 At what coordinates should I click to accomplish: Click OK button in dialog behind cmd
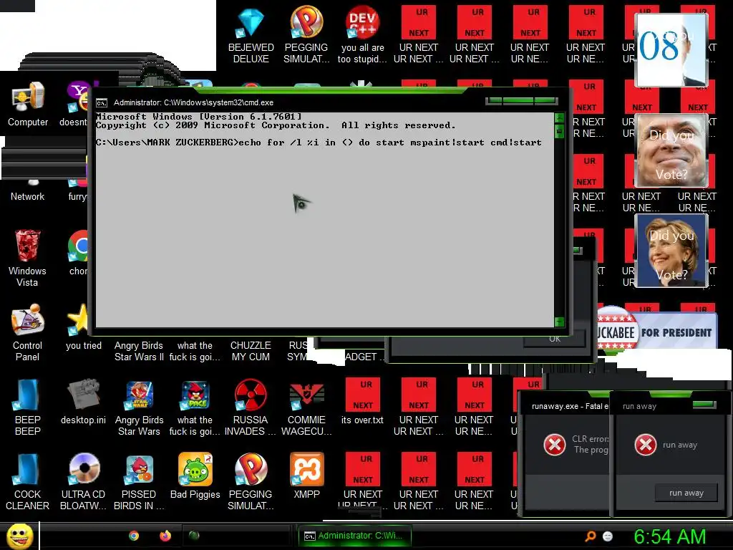tap(555, 339)
